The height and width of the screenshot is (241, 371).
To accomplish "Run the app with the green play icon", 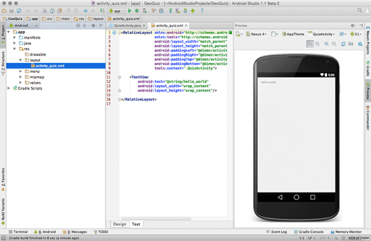I will coord(130,10).
